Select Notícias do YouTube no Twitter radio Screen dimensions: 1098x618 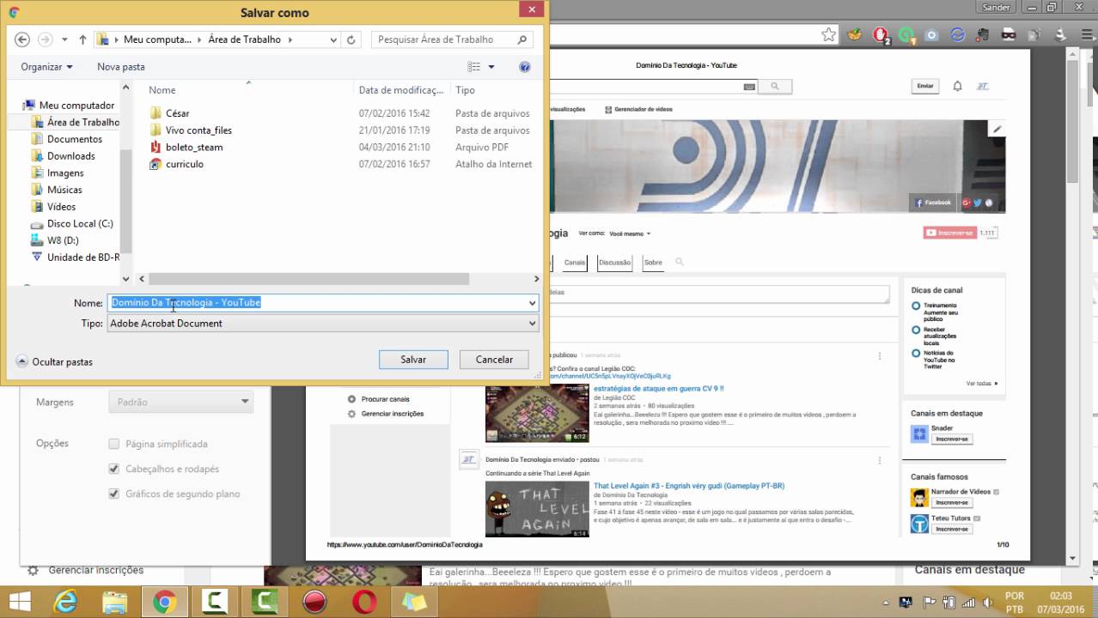click(x=916, y=353)
